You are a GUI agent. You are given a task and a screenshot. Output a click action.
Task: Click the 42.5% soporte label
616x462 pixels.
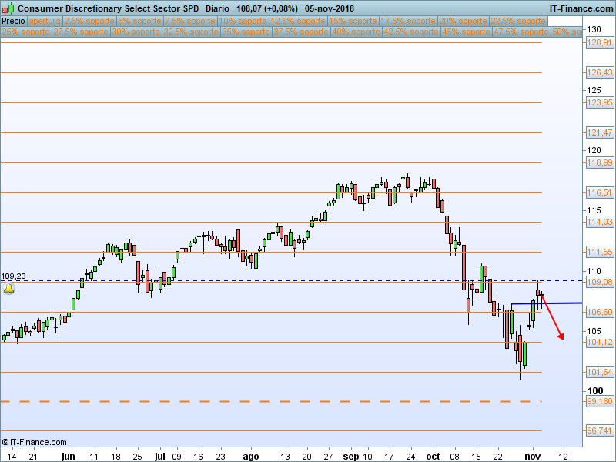click(x=411, y=32)
